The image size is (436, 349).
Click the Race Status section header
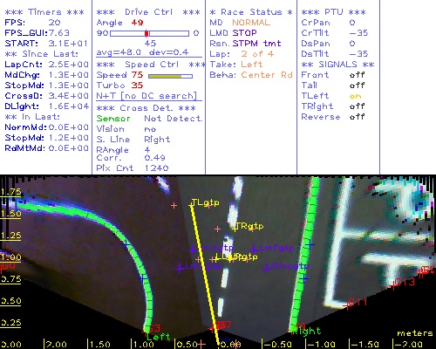pyautogui.click(x=251, y=12)
